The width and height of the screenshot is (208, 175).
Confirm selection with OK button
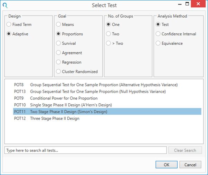click(x=167, y=165)
